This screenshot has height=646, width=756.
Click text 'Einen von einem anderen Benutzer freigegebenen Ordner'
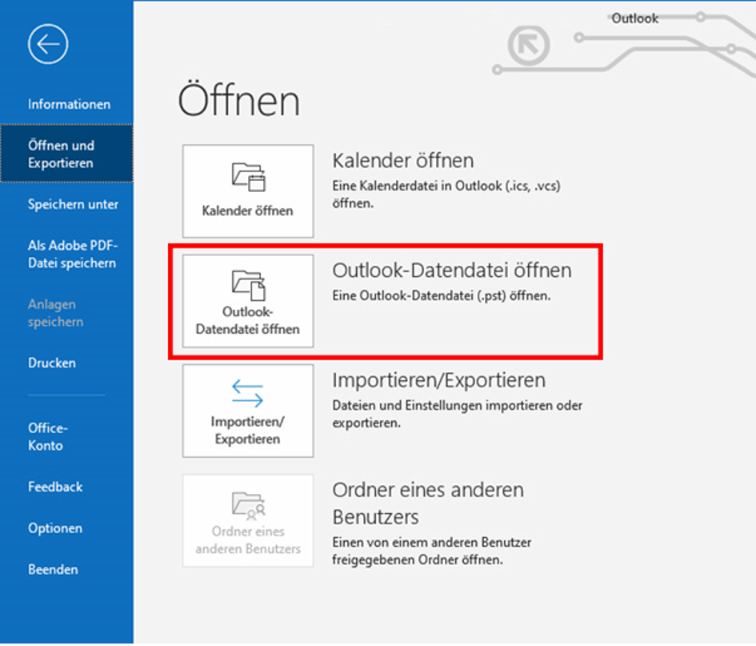(x=431, y=551)
